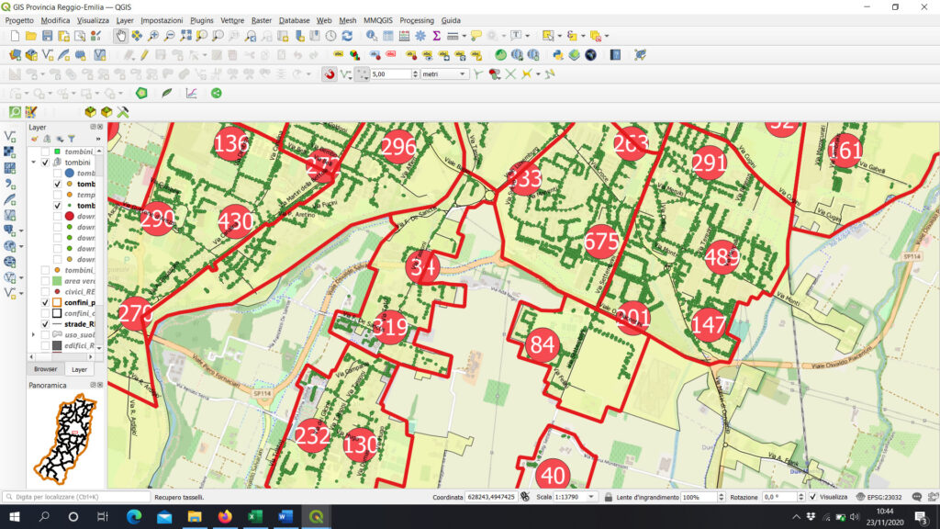
Task: Collapse the tombini group in Layer panel
Action: coord(34,163)
